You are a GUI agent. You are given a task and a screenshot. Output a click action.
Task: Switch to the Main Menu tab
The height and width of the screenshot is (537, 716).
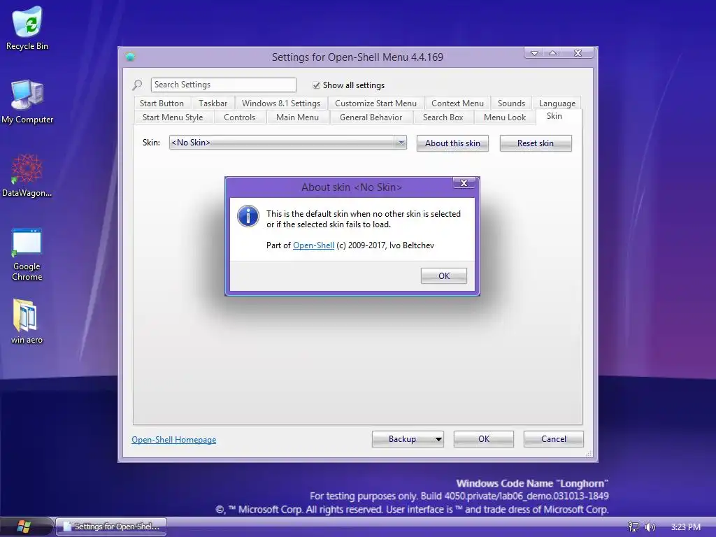[x=297, y=117]
